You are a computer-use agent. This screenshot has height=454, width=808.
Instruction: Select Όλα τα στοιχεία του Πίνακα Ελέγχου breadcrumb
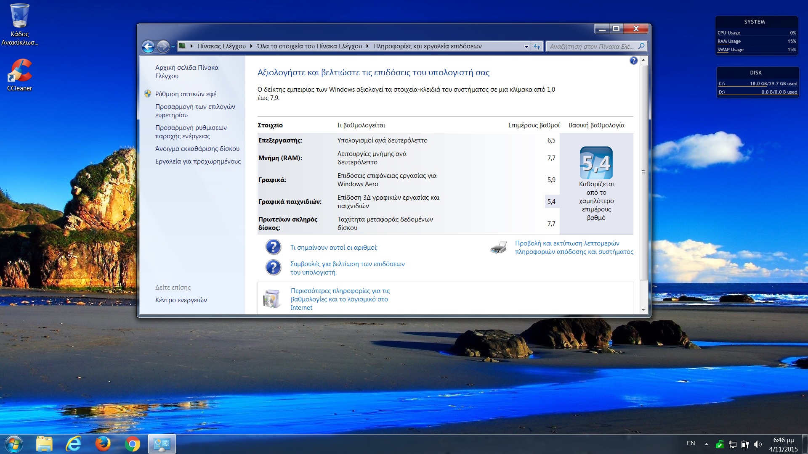coord(309,46)
